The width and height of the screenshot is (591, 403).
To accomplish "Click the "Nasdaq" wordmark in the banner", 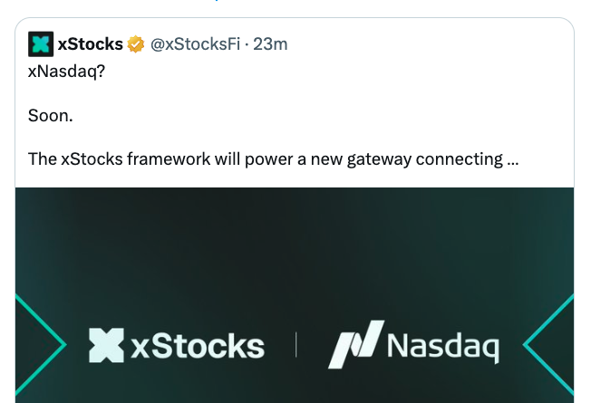I will [x=442, y=346].
